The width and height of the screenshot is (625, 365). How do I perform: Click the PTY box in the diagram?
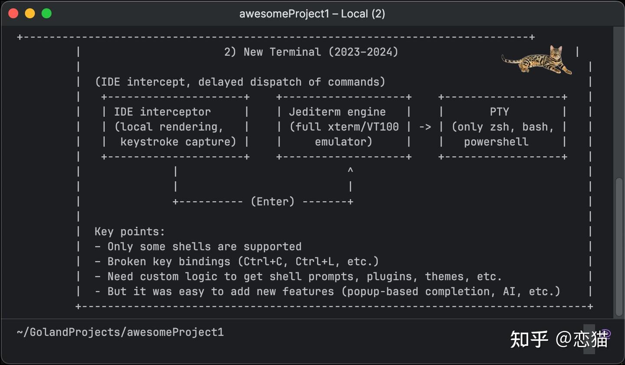coord(502,126)
